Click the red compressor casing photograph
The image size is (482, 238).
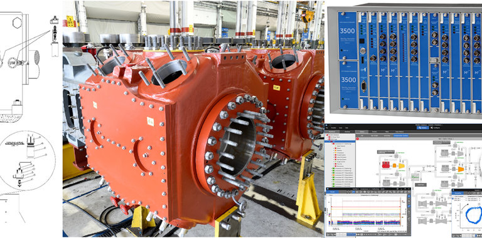[x=193, y=119]
